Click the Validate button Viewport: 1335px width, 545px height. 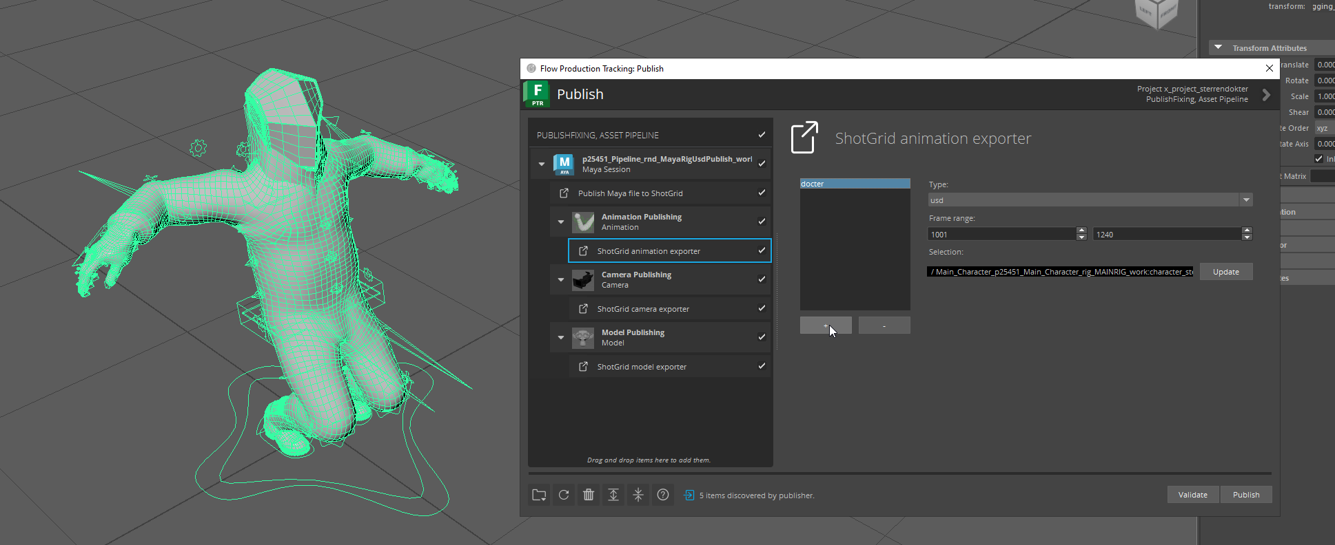1193,495
